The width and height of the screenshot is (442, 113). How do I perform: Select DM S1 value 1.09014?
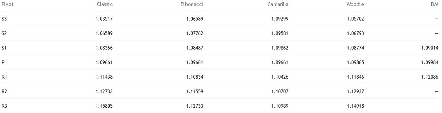pos(430,48)
